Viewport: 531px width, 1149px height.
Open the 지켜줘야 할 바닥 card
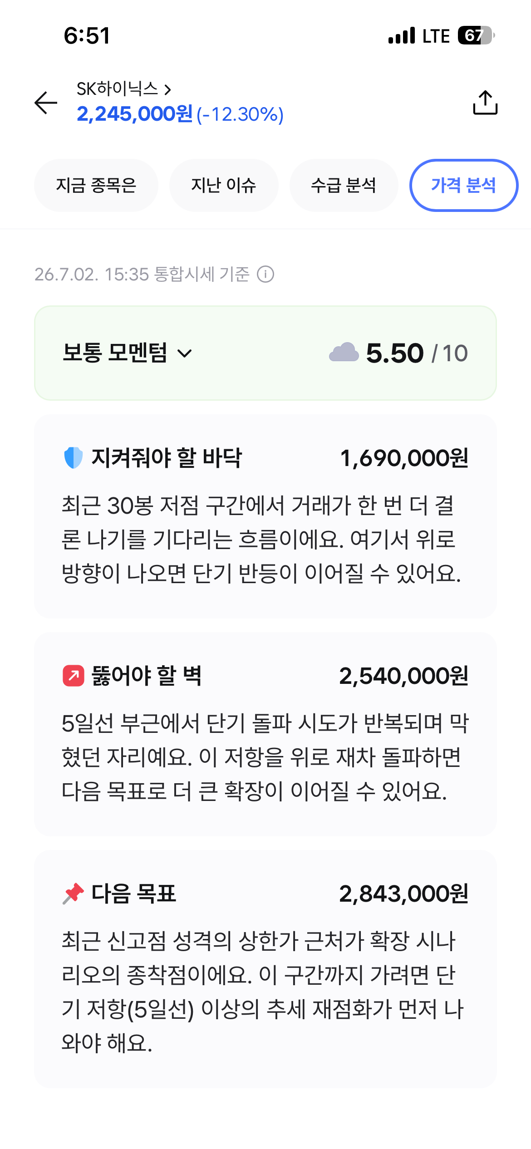click(x=265, y=516)
